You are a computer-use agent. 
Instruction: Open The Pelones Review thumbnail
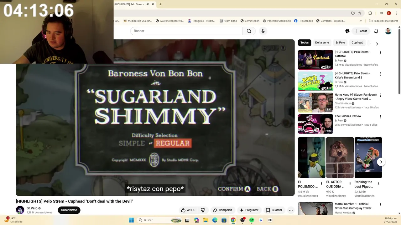coord(315,124)
